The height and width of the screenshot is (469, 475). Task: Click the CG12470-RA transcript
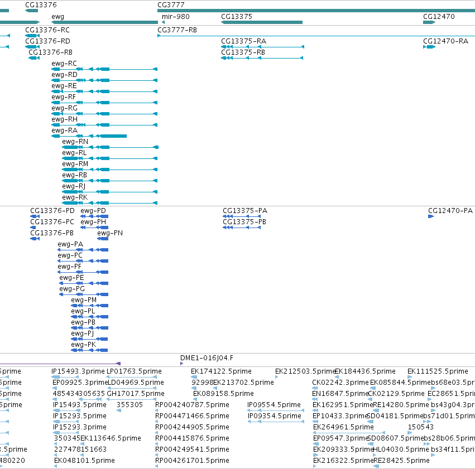pyautogui.click(x=429, y=47)
